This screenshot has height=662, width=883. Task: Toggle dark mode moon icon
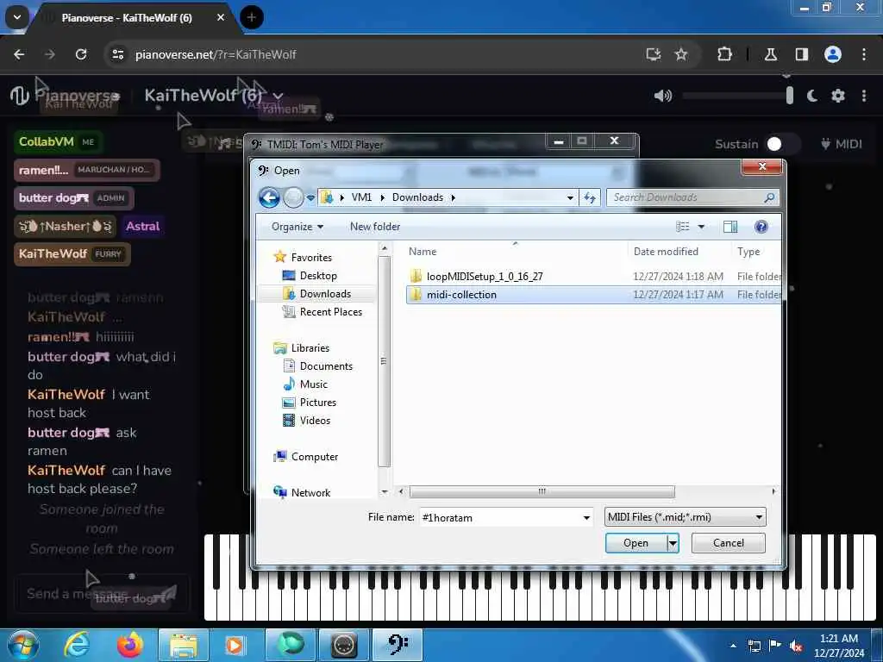pos(811,96)
